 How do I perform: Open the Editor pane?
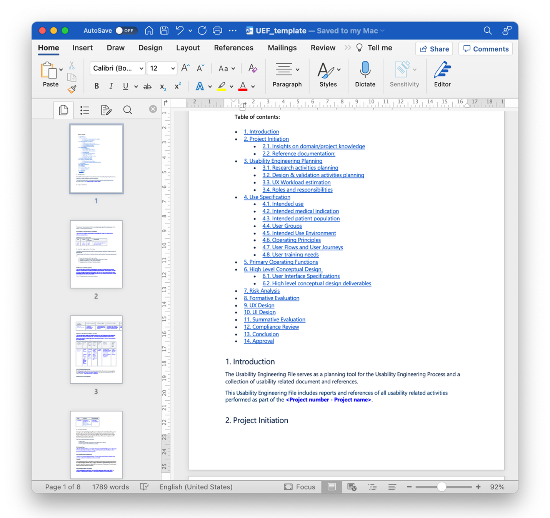click(x=442, y=74)
